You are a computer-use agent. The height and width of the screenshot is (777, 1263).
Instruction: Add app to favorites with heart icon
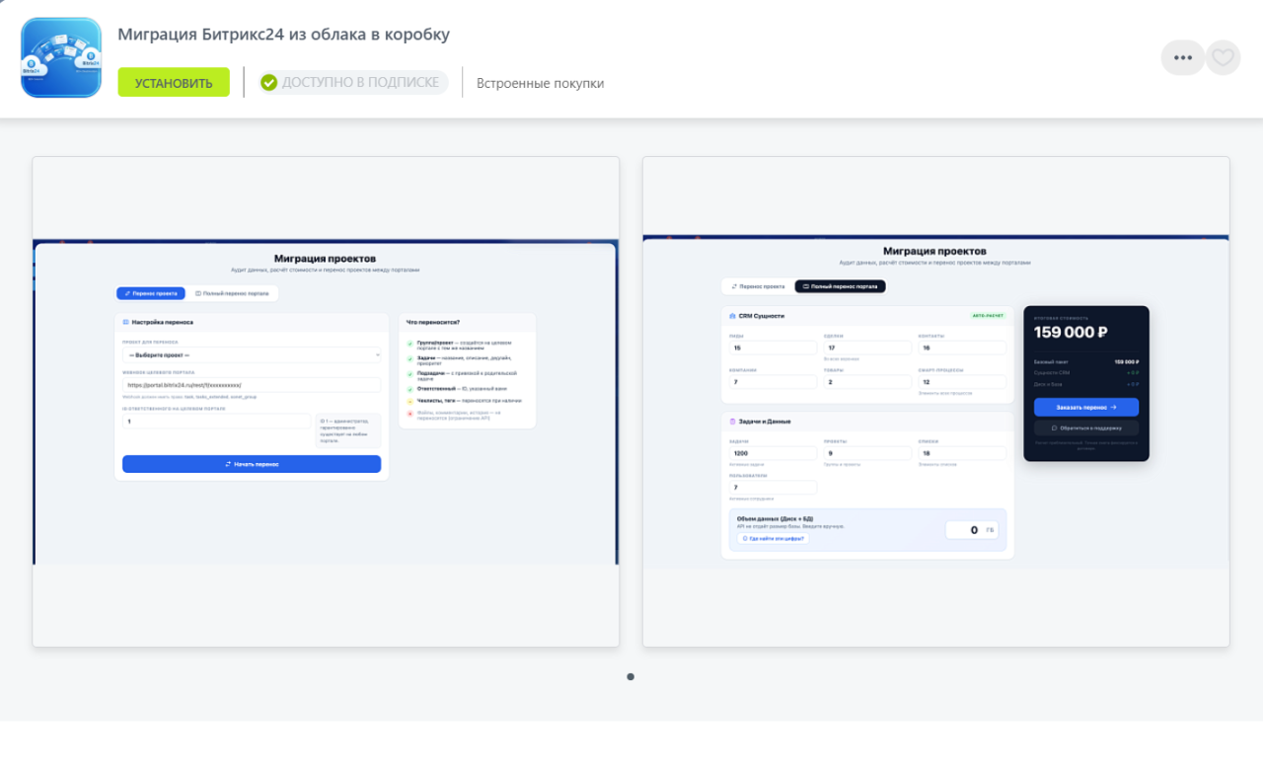(1224, 57)
